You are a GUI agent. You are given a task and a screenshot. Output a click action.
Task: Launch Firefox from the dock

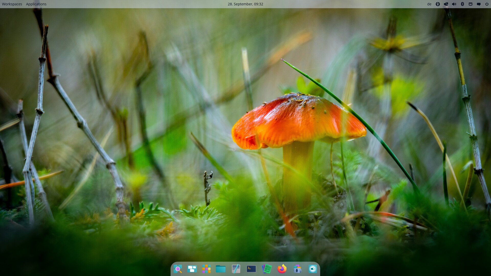(x=282, y=269)
